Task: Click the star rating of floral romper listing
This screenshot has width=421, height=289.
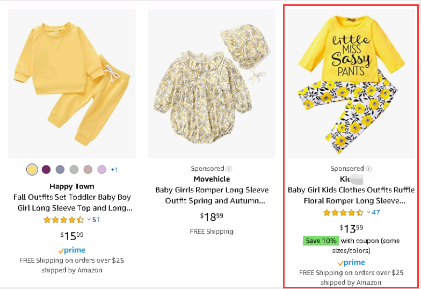Action: point(343,213)
